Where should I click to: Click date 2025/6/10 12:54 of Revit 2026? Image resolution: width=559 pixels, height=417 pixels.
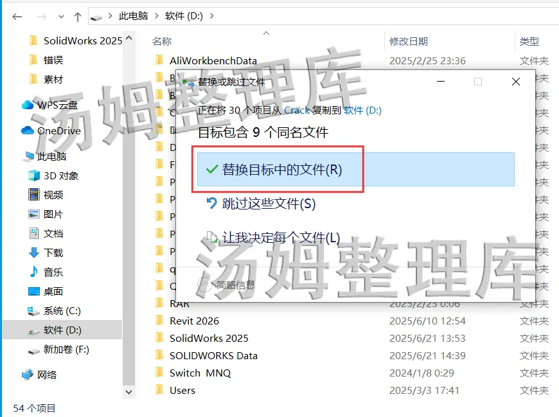point(427,321)
